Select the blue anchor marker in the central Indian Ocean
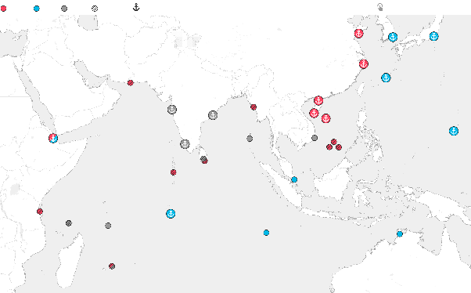Screen dimensions: 471x293 tap(171, 214)
